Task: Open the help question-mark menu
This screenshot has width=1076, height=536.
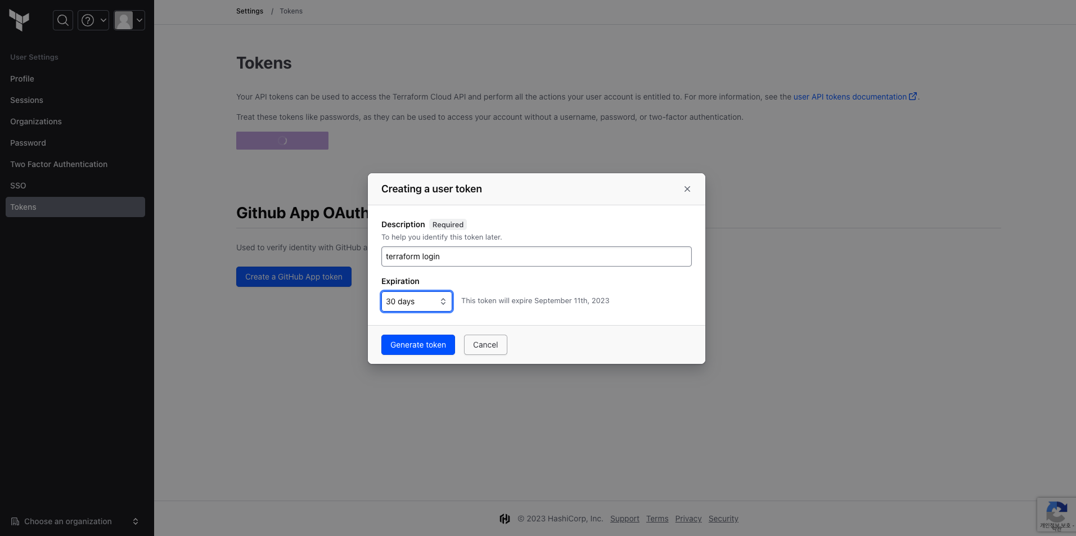Action: pyautogui.click(x=93, y=20)
